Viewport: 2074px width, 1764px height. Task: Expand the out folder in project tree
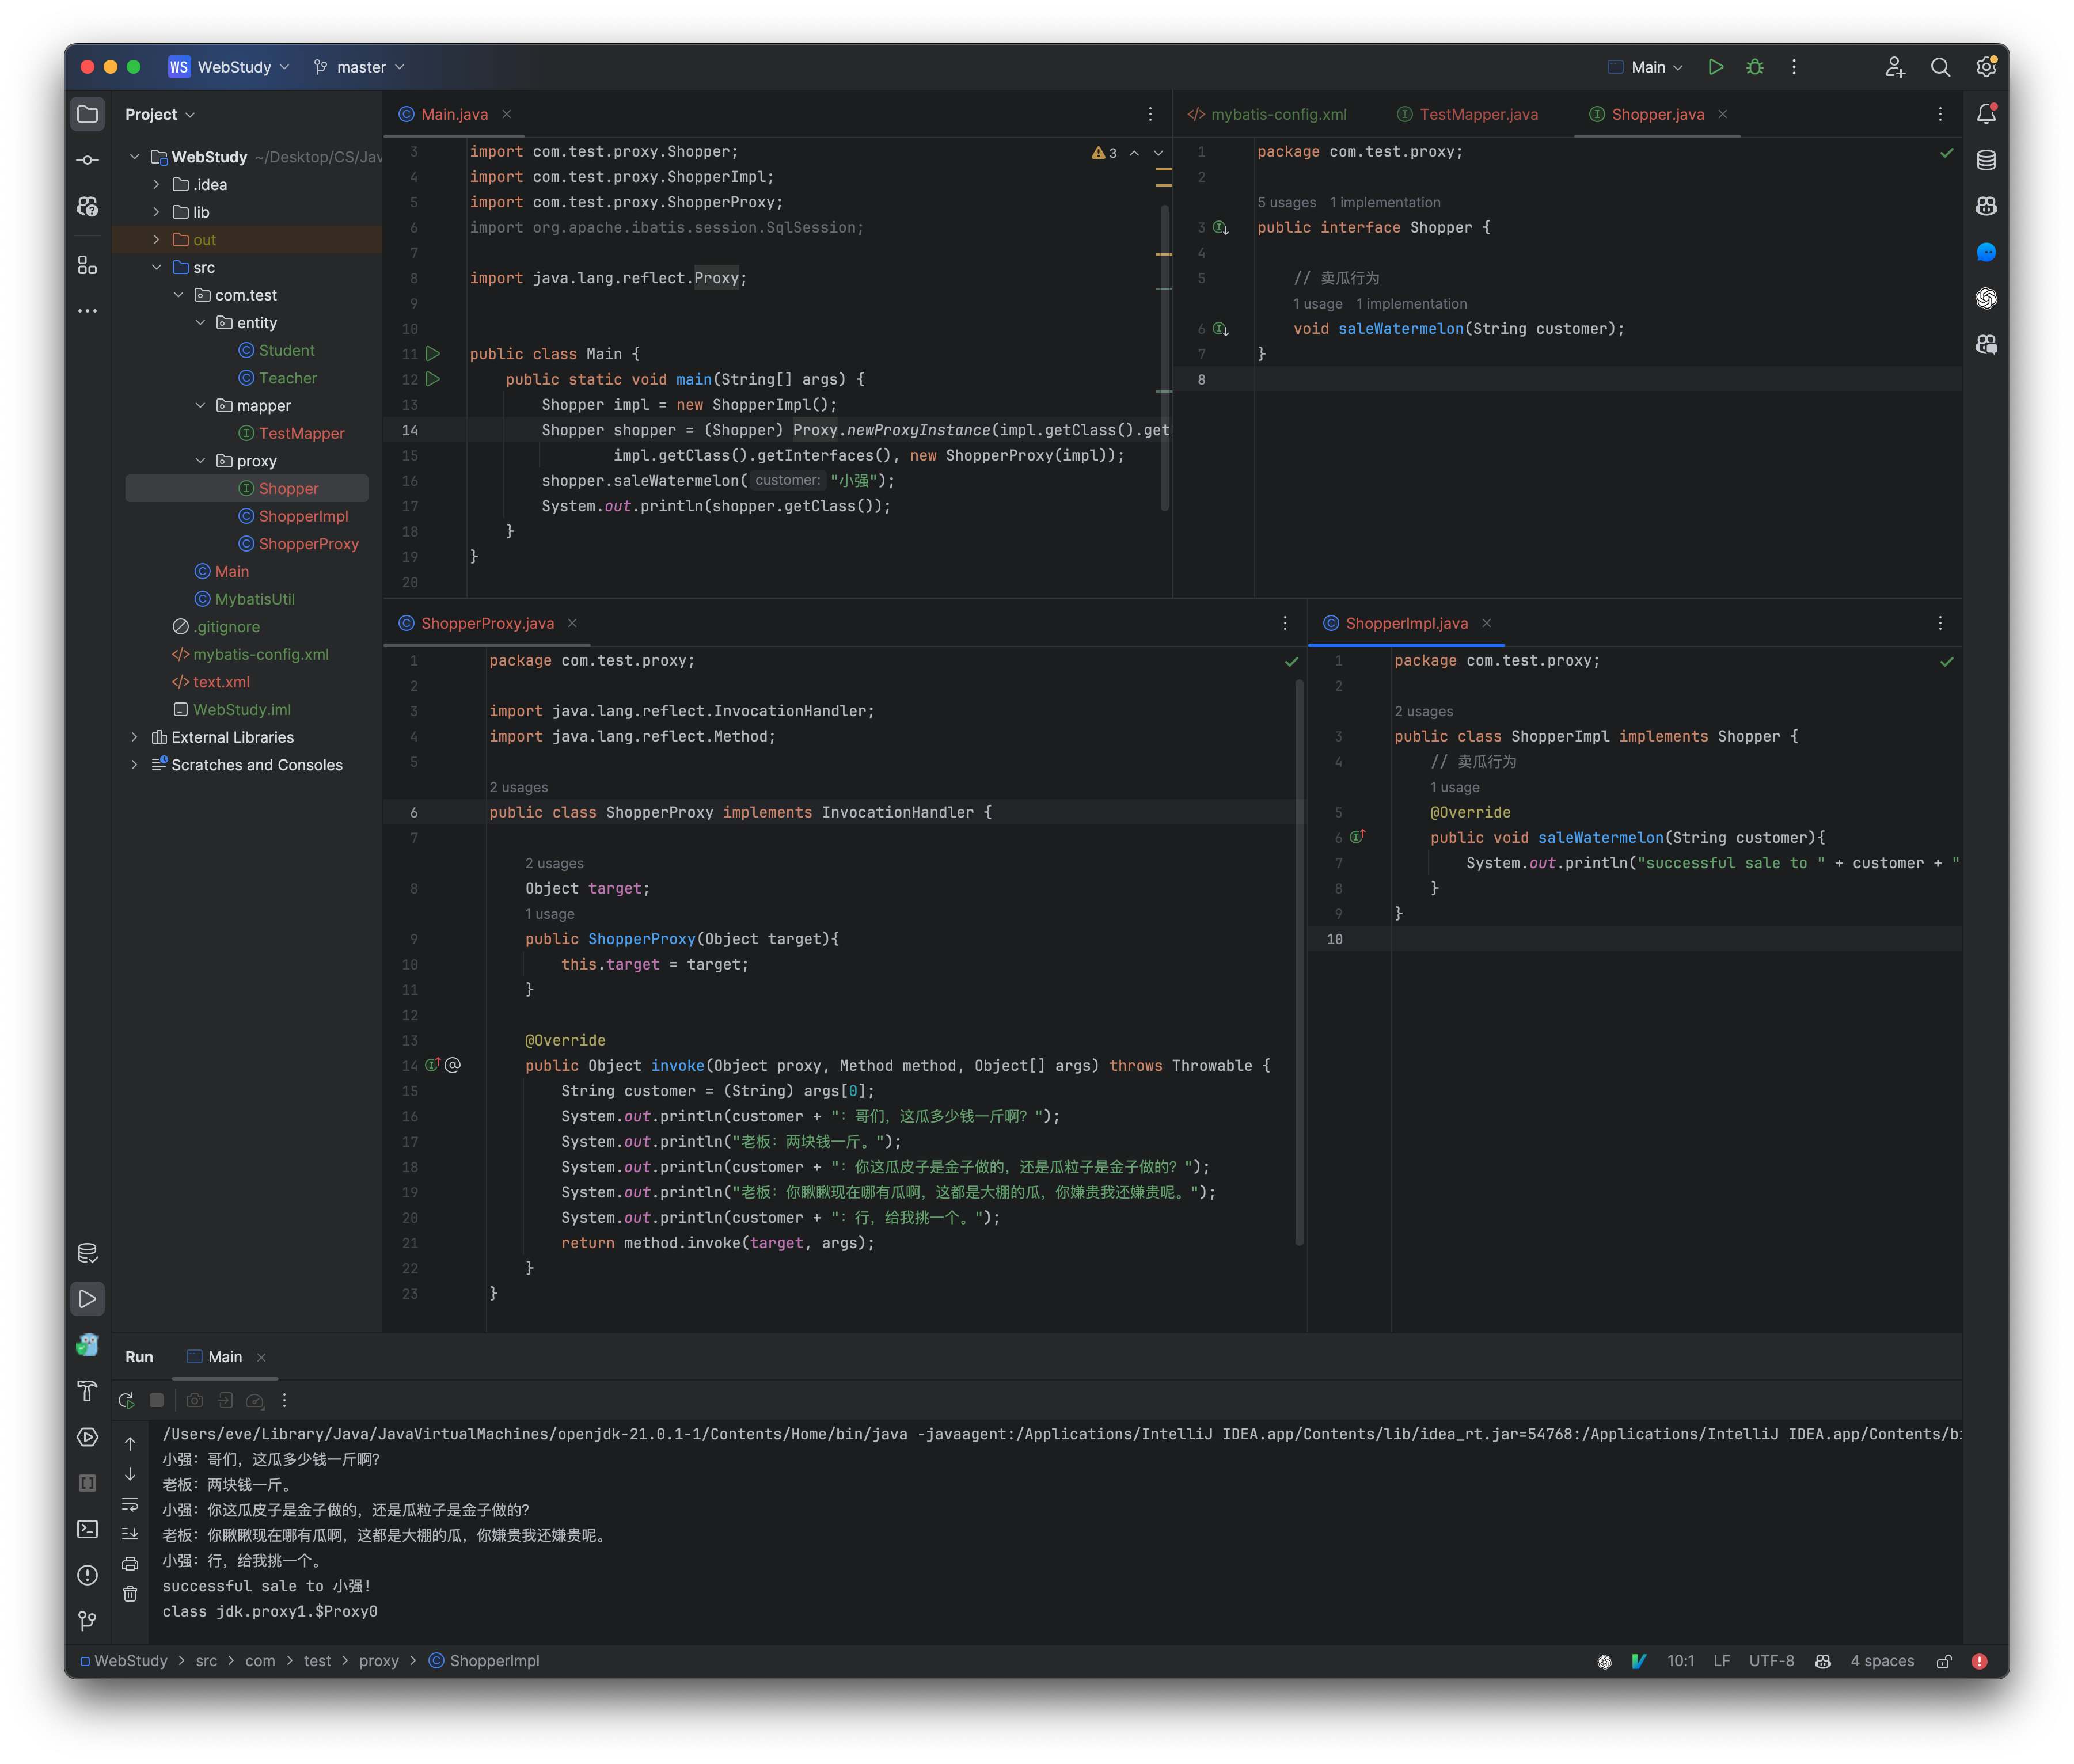point(156,240)
